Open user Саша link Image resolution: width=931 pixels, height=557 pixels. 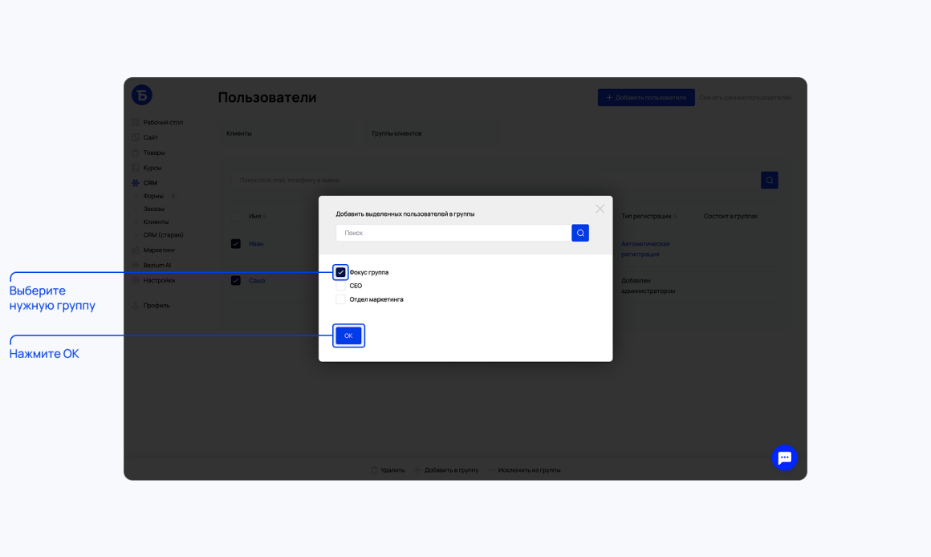[257, 280]
